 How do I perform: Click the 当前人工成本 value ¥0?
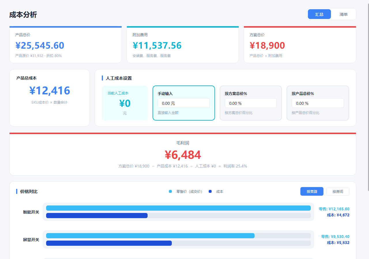[x=125, y=103]
